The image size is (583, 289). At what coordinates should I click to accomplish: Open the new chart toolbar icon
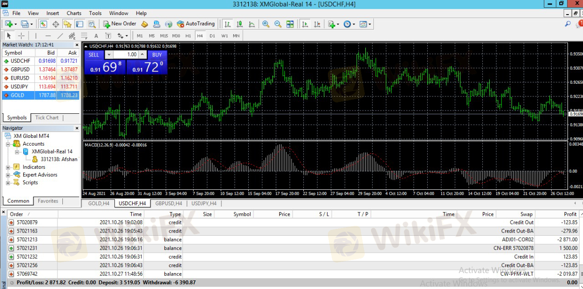tap(9, 24)
